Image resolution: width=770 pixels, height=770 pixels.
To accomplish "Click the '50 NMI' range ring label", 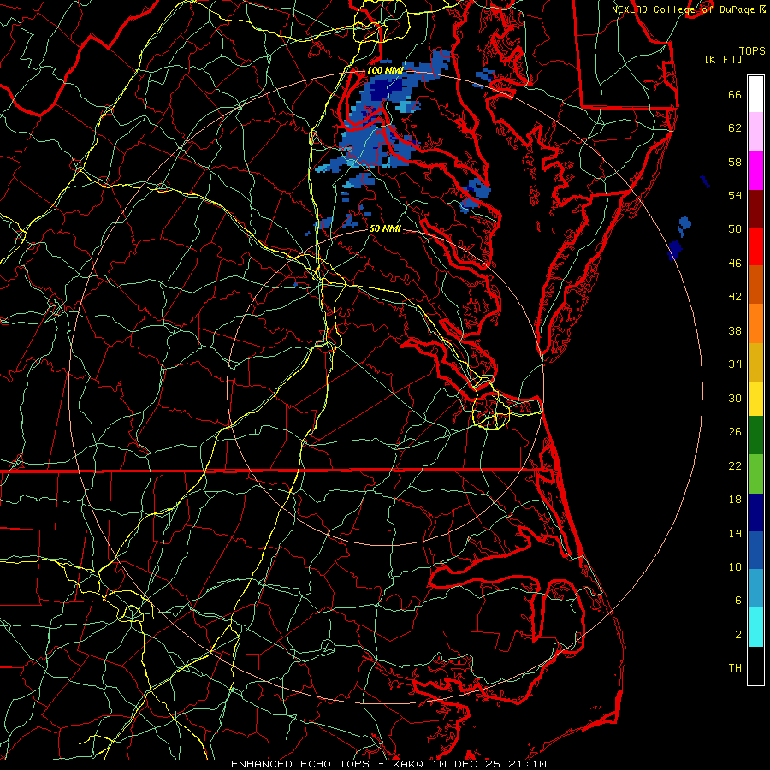I will (385, 228).
